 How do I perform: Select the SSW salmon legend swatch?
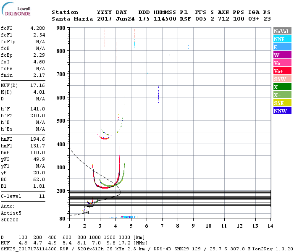click(x=282, y=79)
